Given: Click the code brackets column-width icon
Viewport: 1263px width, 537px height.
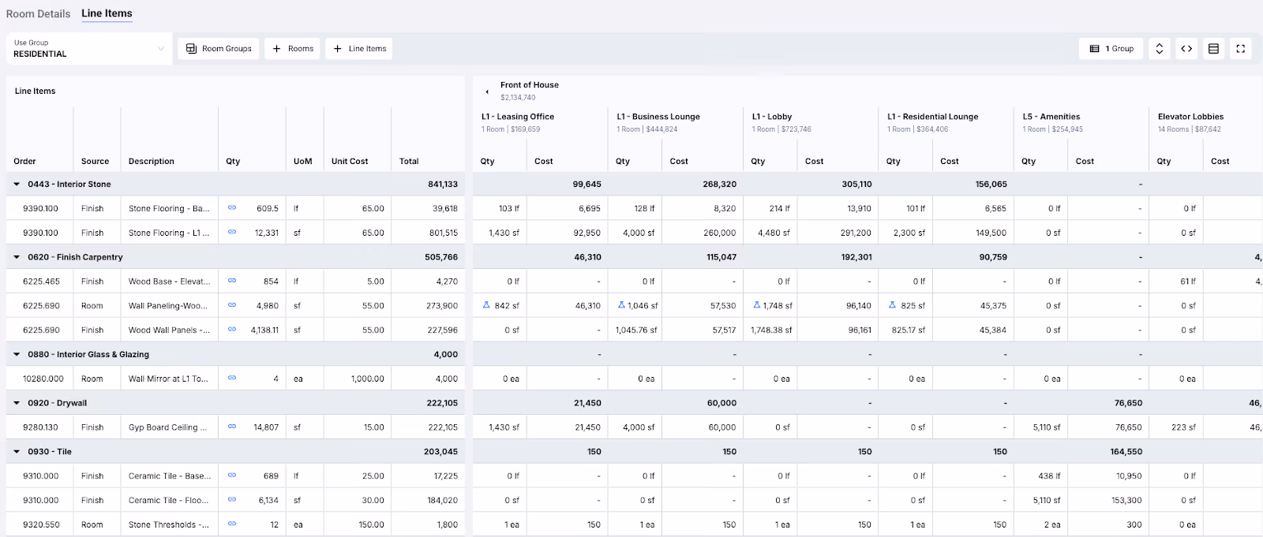Looking at the screenshot, I should [x=1186, y=49].
